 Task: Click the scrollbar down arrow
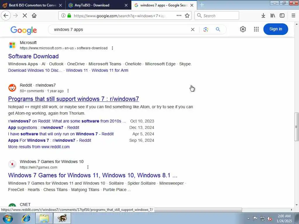click(297, 205)
